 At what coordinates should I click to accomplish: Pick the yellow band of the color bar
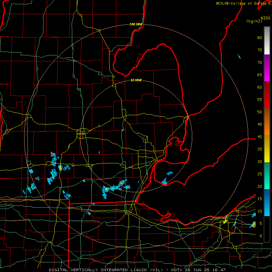tap(267, 149)
